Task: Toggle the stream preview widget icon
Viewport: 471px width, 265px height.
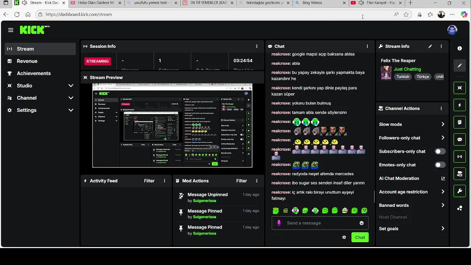Action: [460, 88]
